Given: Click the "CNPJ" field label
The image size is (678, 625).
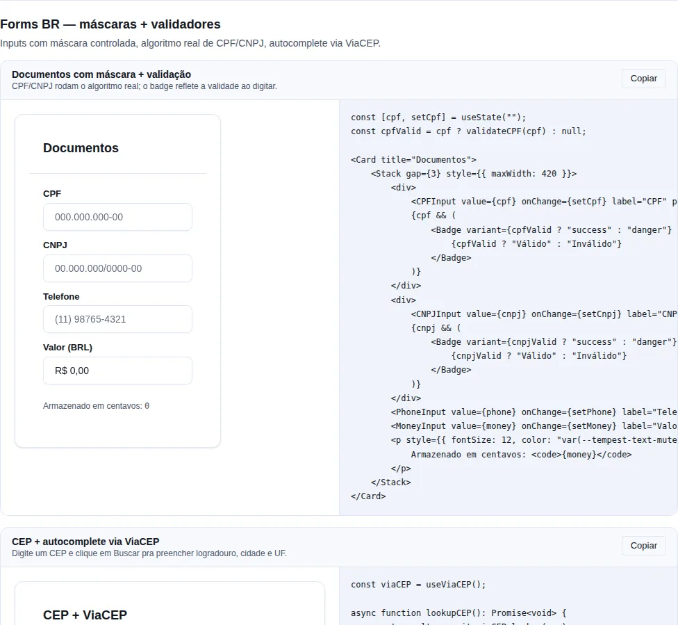Looking at the screenshot, I should click(55, 245).
